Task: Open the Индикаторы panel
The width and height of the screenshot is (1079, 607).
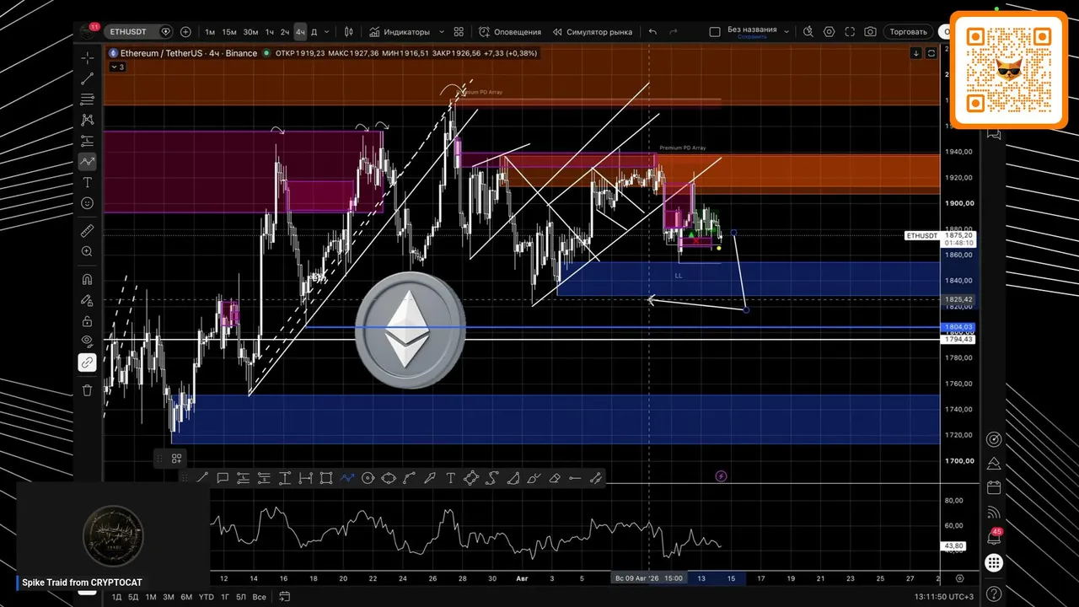Action: point(399,32)
